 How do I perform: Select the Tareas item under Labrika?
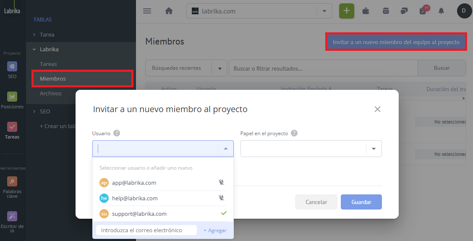pos(48,64)
